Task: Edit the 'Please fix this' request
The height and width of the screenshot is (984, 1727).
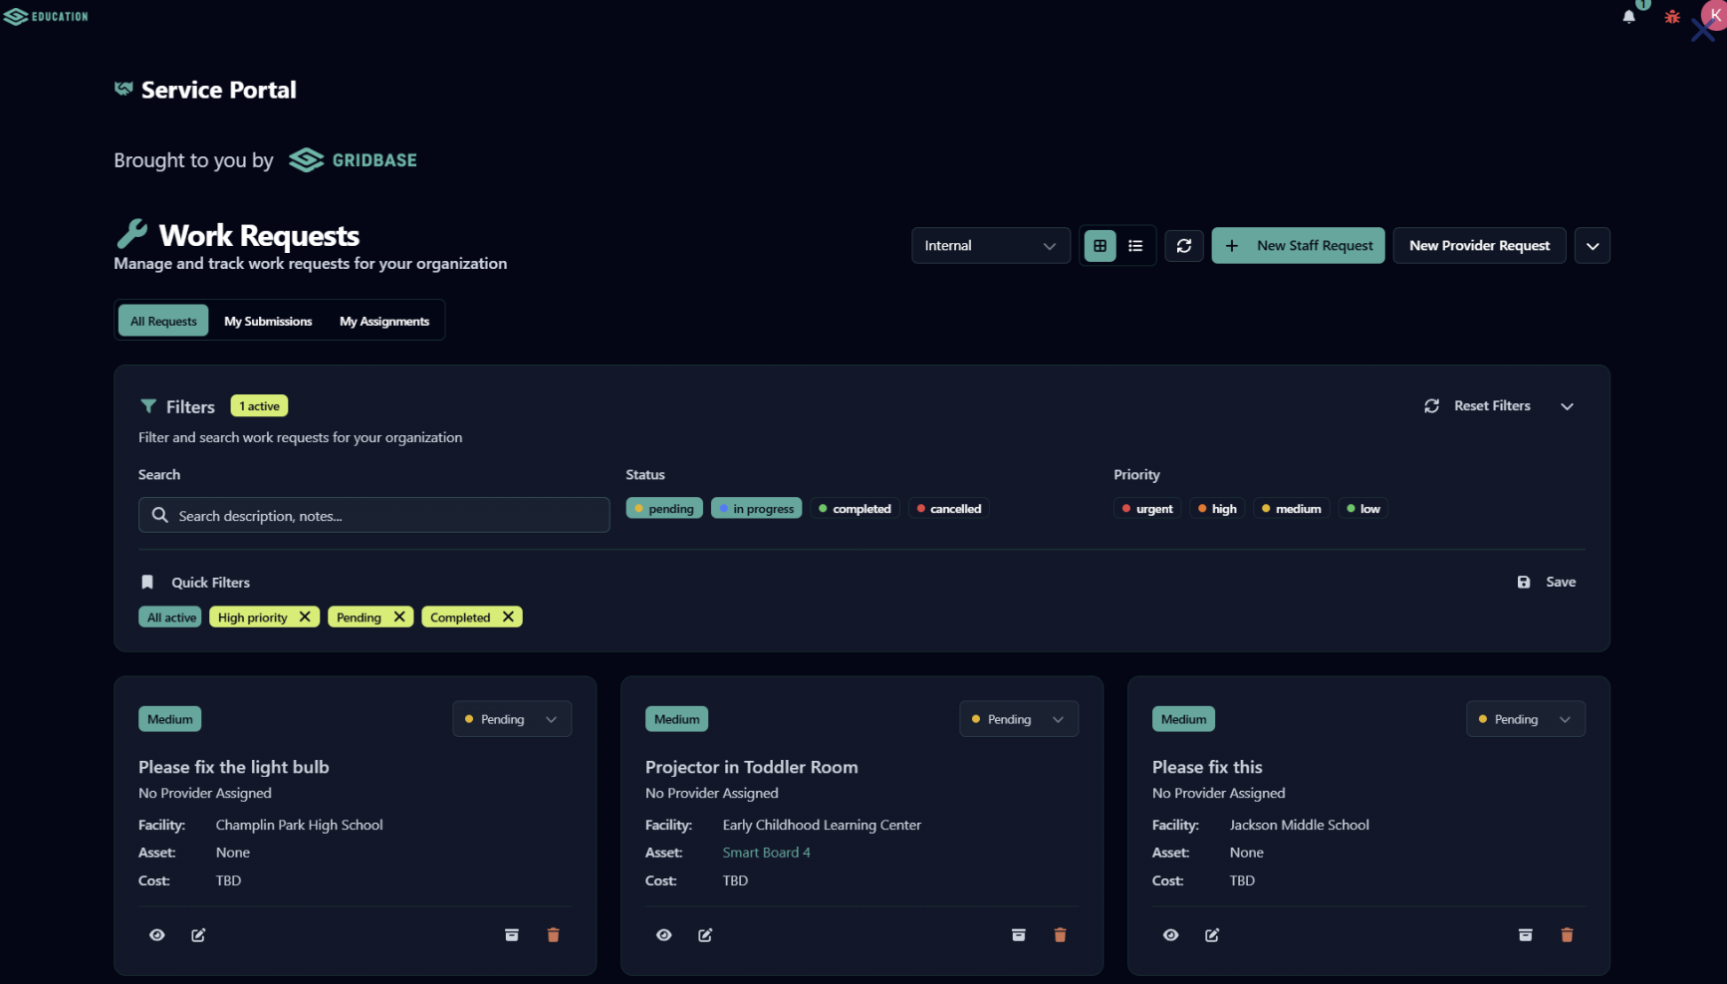Action: tap(1212, 935)
